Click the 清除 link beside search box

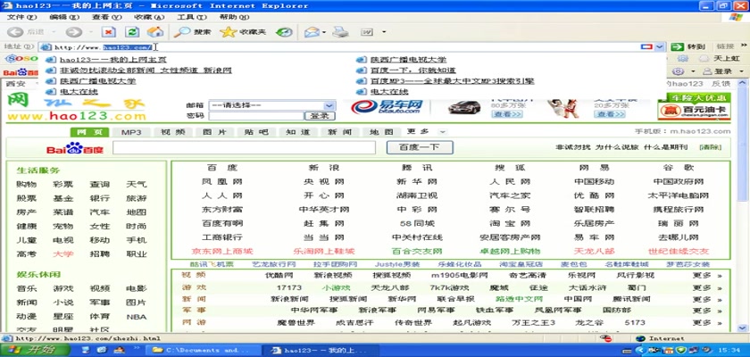point(711,147)
